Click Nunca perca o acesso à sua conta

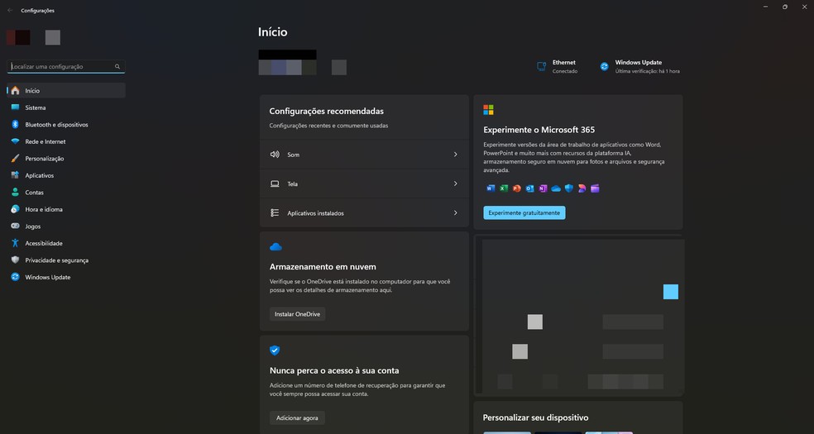pos(334,370)
